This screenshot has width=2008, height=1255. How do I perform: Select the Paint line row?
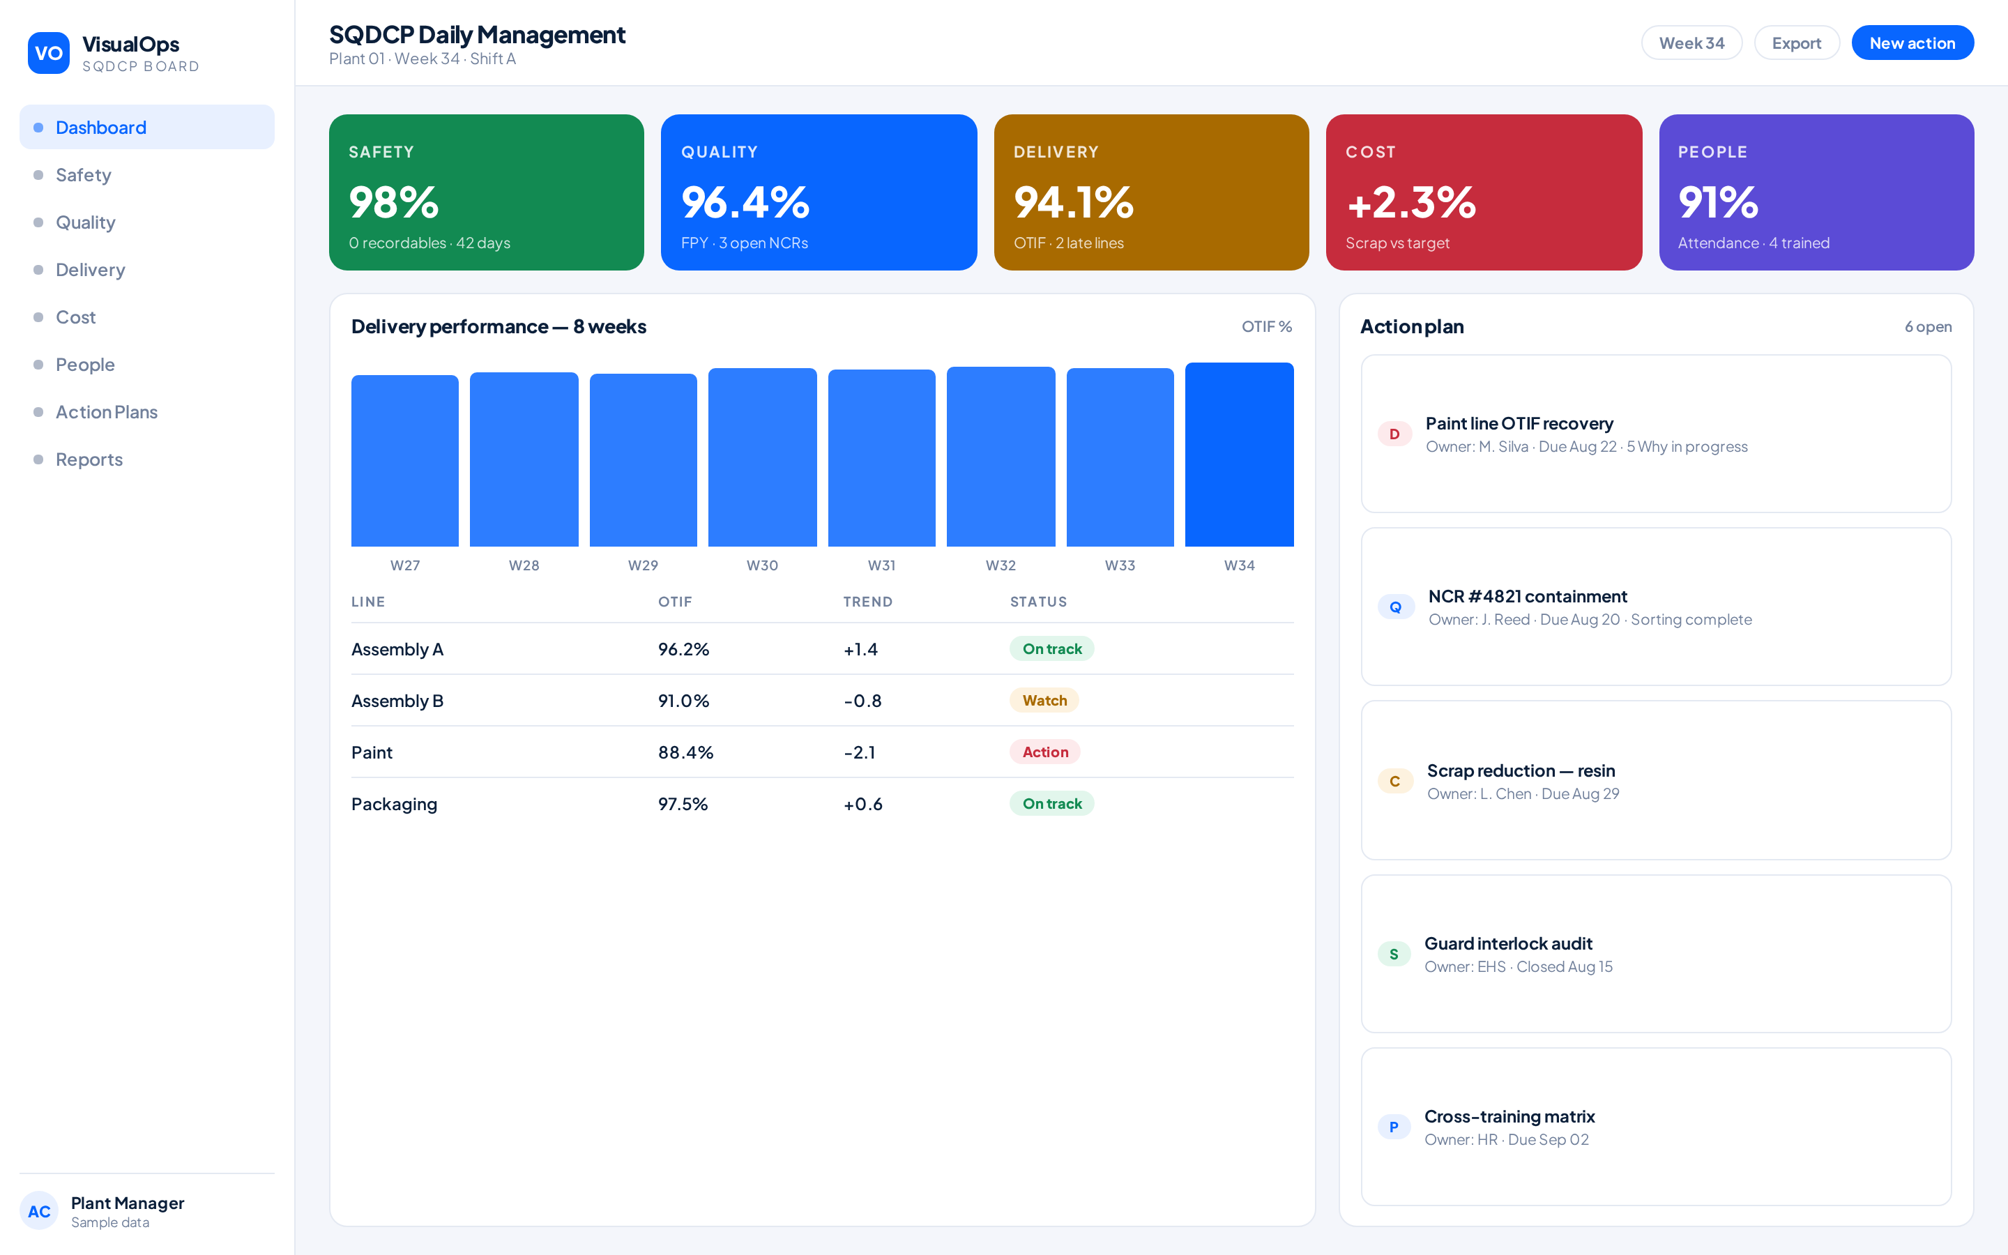point(822,752)
